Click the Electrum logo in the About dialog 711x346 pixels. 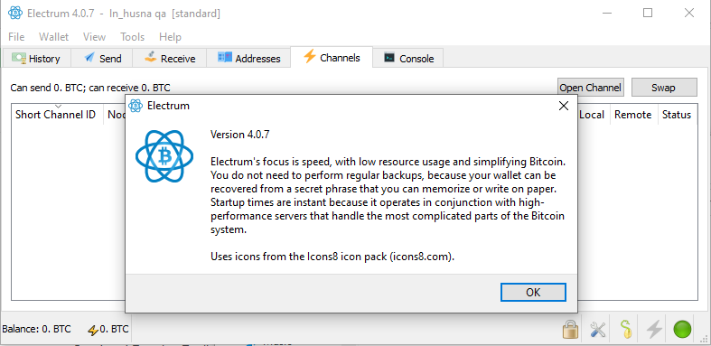tap(164, 156)
